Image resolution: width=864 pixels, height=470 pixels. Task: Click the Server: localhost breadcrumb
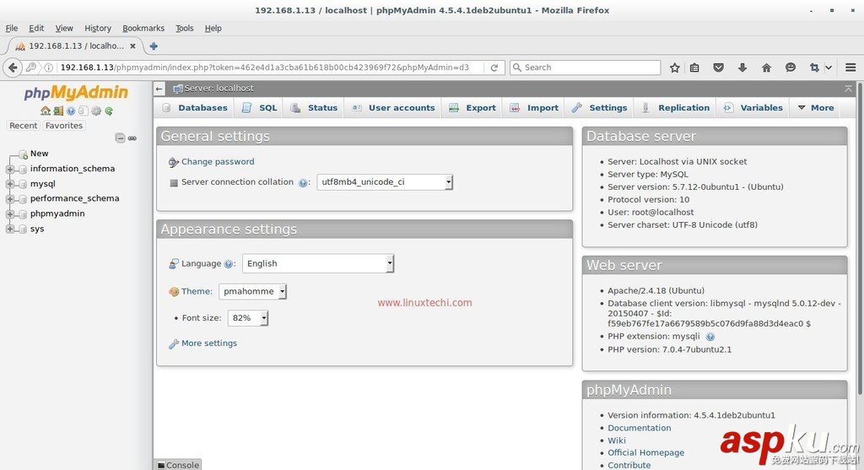pyautogui.click(x=219, y=88)
